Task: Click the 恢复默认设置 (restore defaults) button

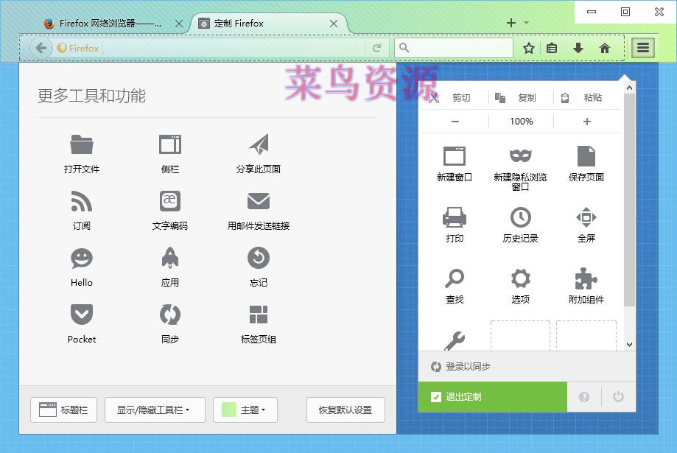Action: [x=345, y=410]
